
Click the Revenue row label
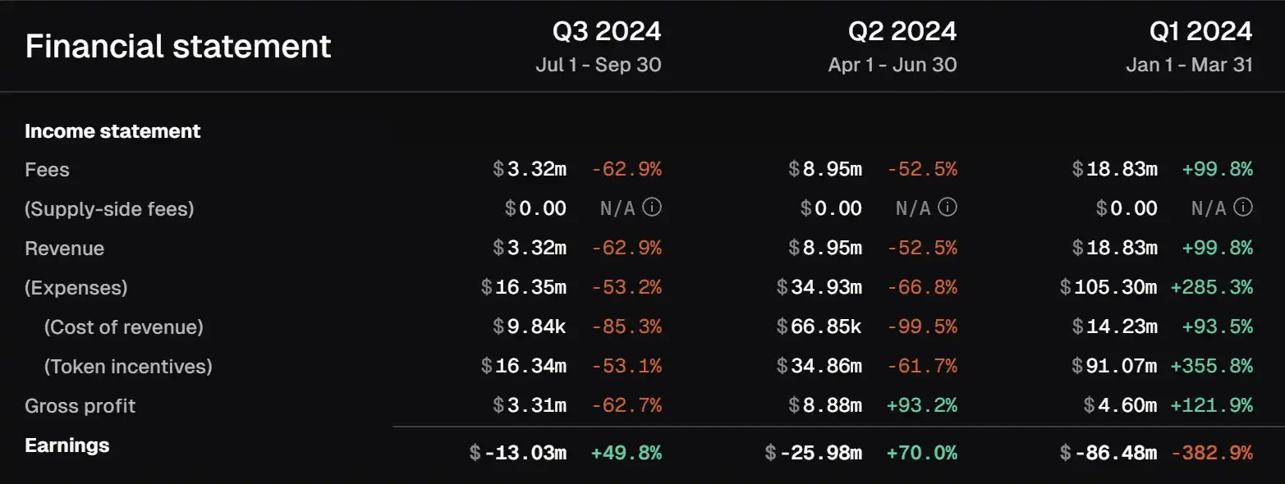pos(64,249)
